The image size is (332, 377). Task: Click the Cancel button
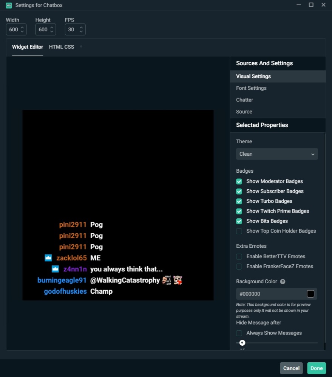291,368
